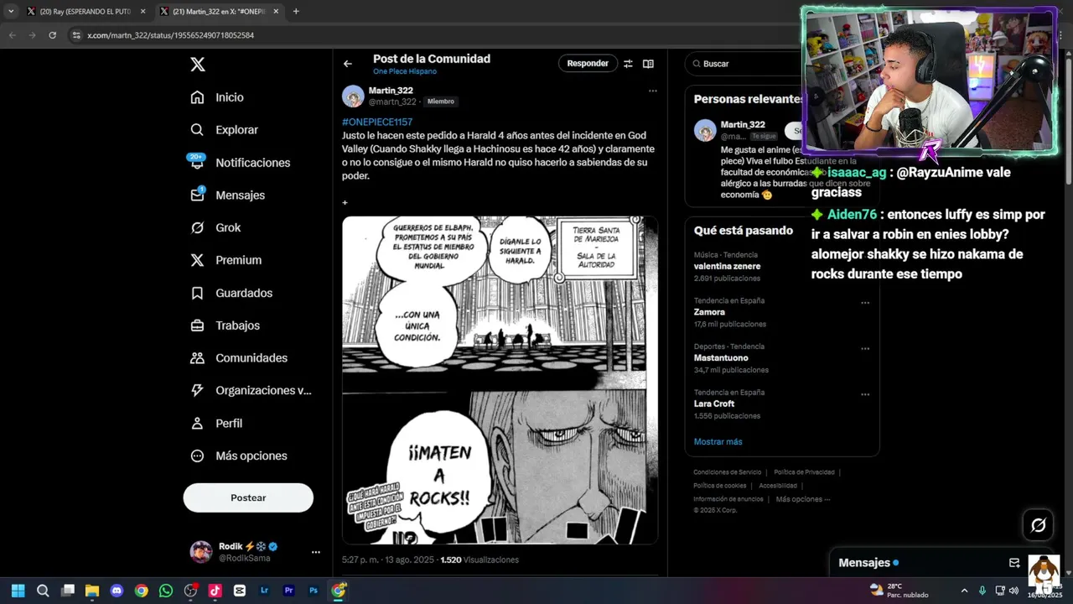
Task: Expand Más opciones in footer
Action: (x=802, y=499)
